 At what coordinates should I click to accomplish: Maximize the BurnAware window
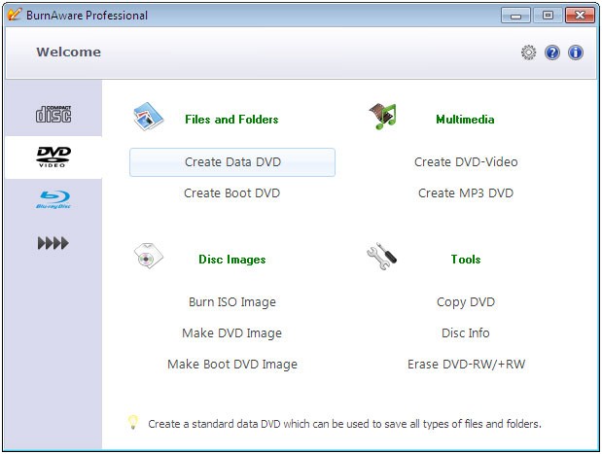[548, 16]
